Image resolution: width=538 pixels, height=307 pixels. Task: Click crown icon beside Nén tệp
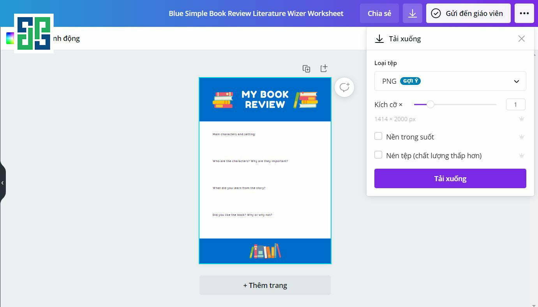click(x=522, y=155)
